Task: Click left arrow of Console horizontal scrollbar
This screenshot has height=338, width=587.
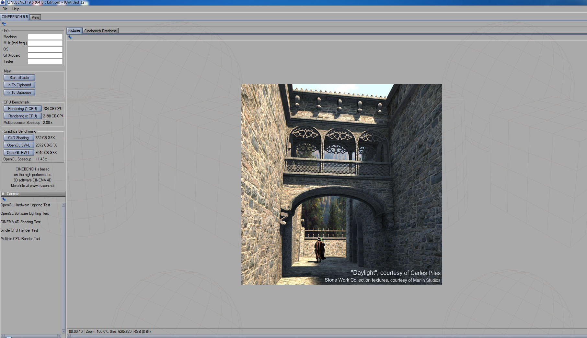Action: (2, 336)
